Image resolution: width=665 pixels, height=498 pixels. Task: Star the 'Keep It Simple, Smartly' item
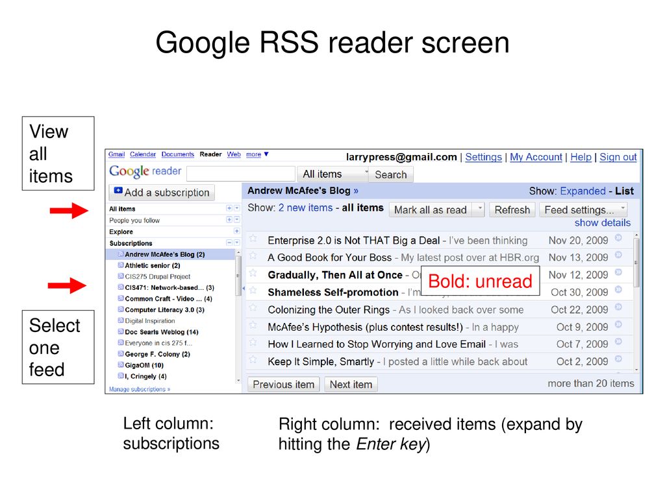tap(253, 359)
